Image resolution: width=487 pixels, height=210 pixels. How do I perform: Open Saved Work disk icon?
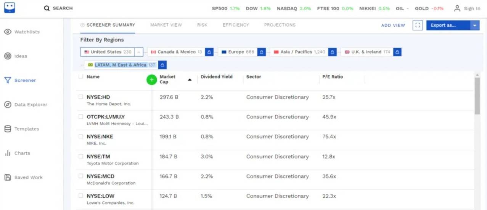pyautogui.click(x=8, y=178)
